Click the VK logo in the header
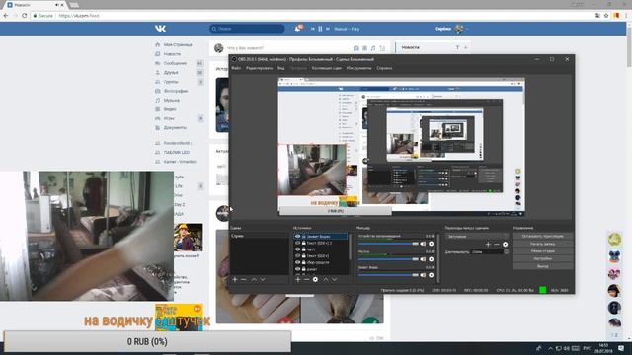Image resolution: width=632 pixels, height=355 pixels. (x=160, y=29)
